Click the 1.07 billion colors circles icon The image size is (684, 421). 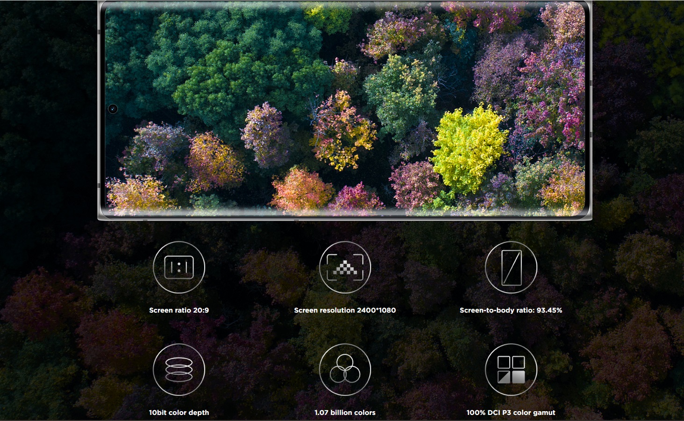click(x=345, y=370)
